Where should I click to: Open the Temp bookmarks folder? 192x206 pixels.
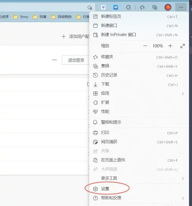(21, 17)
